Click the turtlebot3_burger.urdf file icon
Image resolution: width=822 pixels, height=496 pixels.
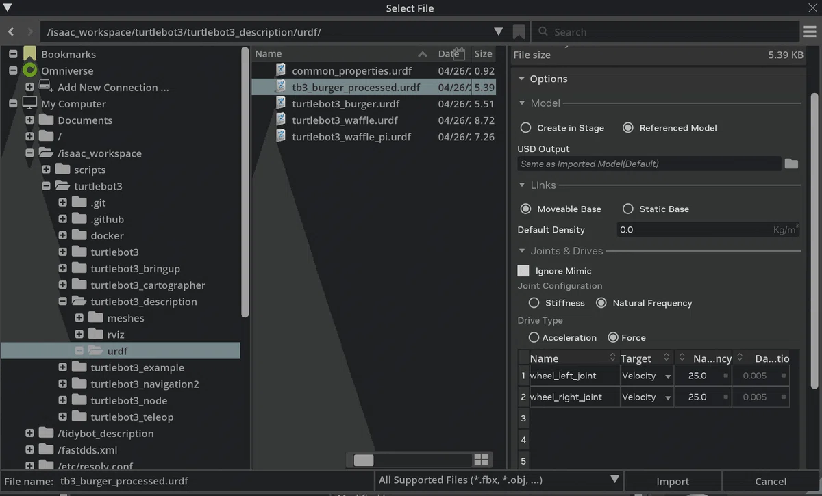coord(281,103)
